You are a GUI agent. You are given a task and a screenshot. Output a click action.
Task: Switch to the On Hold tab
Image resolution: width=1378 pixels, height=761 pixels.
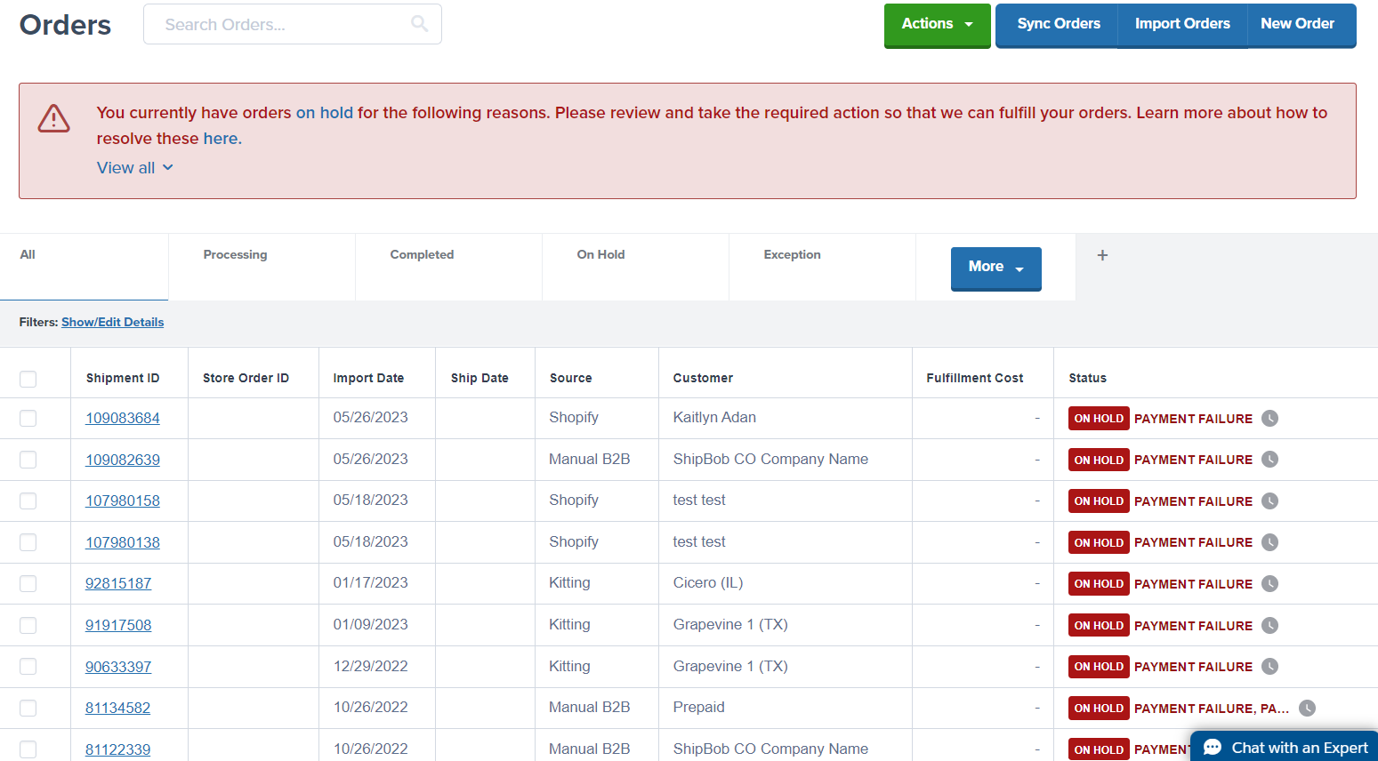pyautogui.click(x=635, y=267)
